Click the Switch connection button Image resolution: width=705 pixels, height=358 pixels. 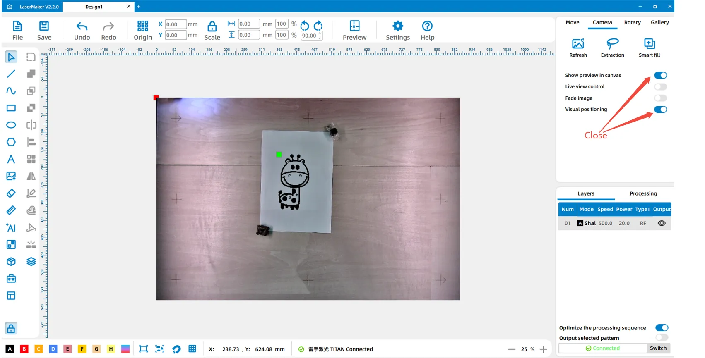click(658, 348)
